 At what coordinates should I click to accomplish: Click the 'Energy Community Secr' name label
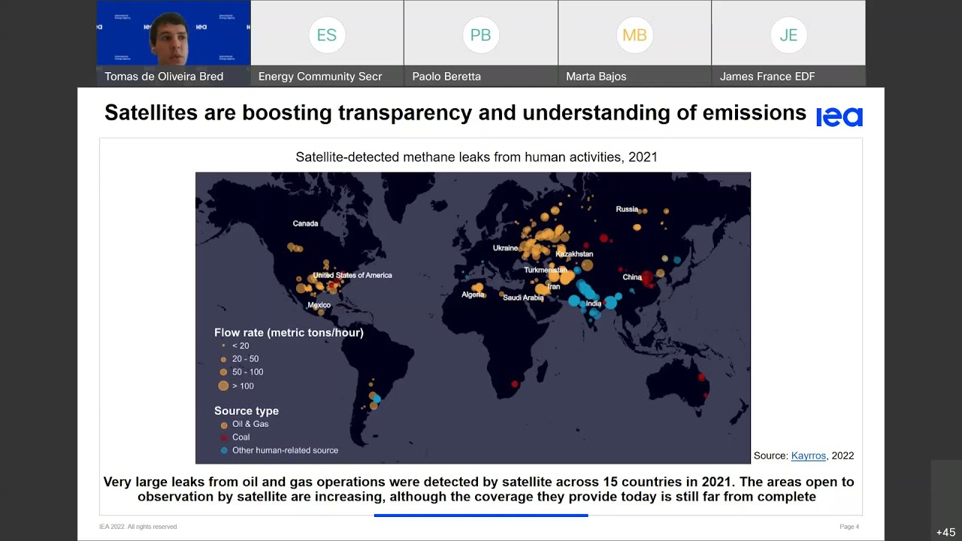pos(320,76)
